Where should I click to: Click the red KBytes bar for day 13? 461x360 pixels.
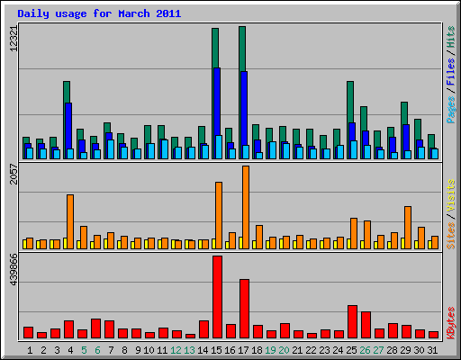pos(190,336)
